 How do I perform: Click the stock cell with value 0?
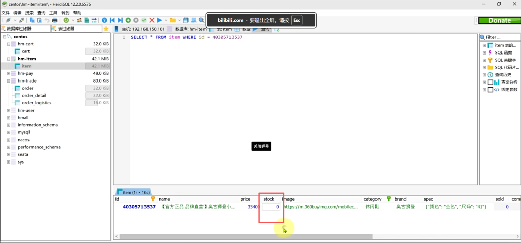click(x=271, y=207)
